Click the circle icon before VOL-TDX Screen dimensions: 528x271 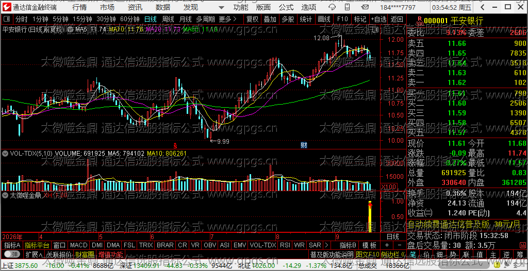(x=5, y=153)
